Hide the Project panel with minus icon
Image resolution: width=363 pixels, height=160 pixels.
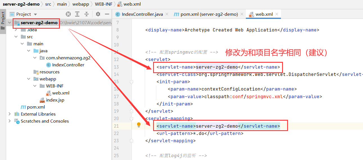pyautogui.click(x=107, y=14)
